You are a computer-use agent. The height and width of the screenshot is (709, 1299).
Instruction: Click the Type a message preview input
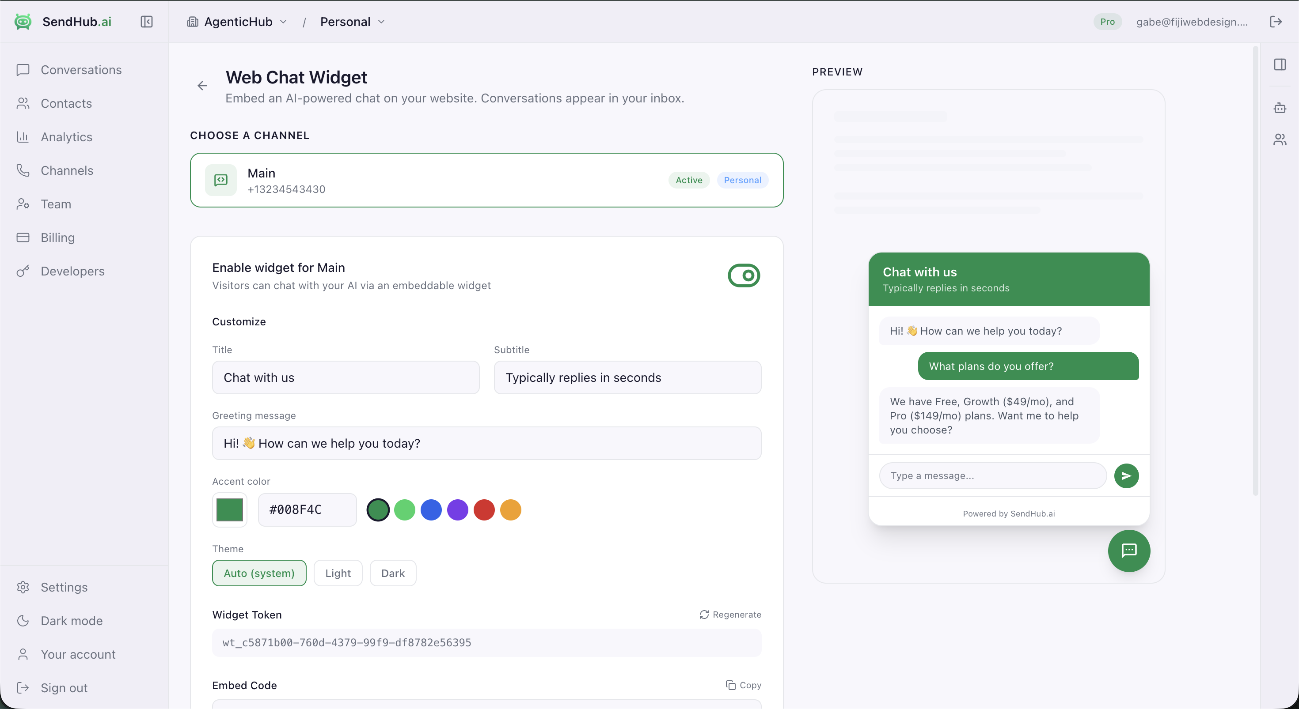point(992,476)
